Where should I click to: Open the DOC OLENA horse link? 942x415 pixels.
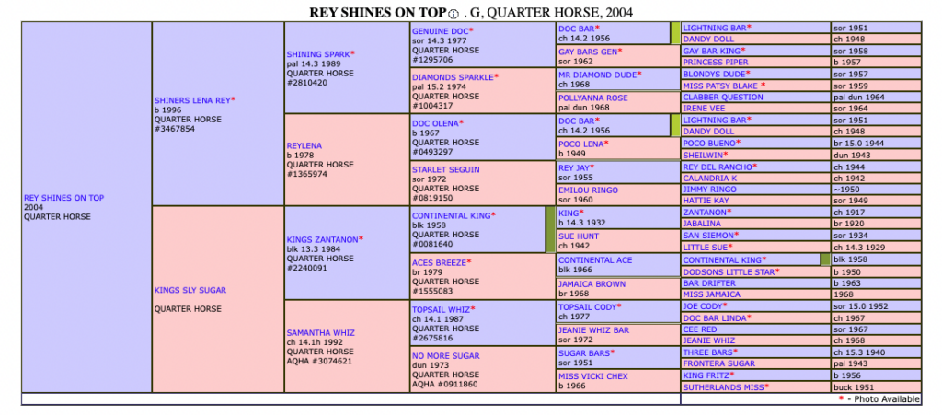click(x=435, y=123)
